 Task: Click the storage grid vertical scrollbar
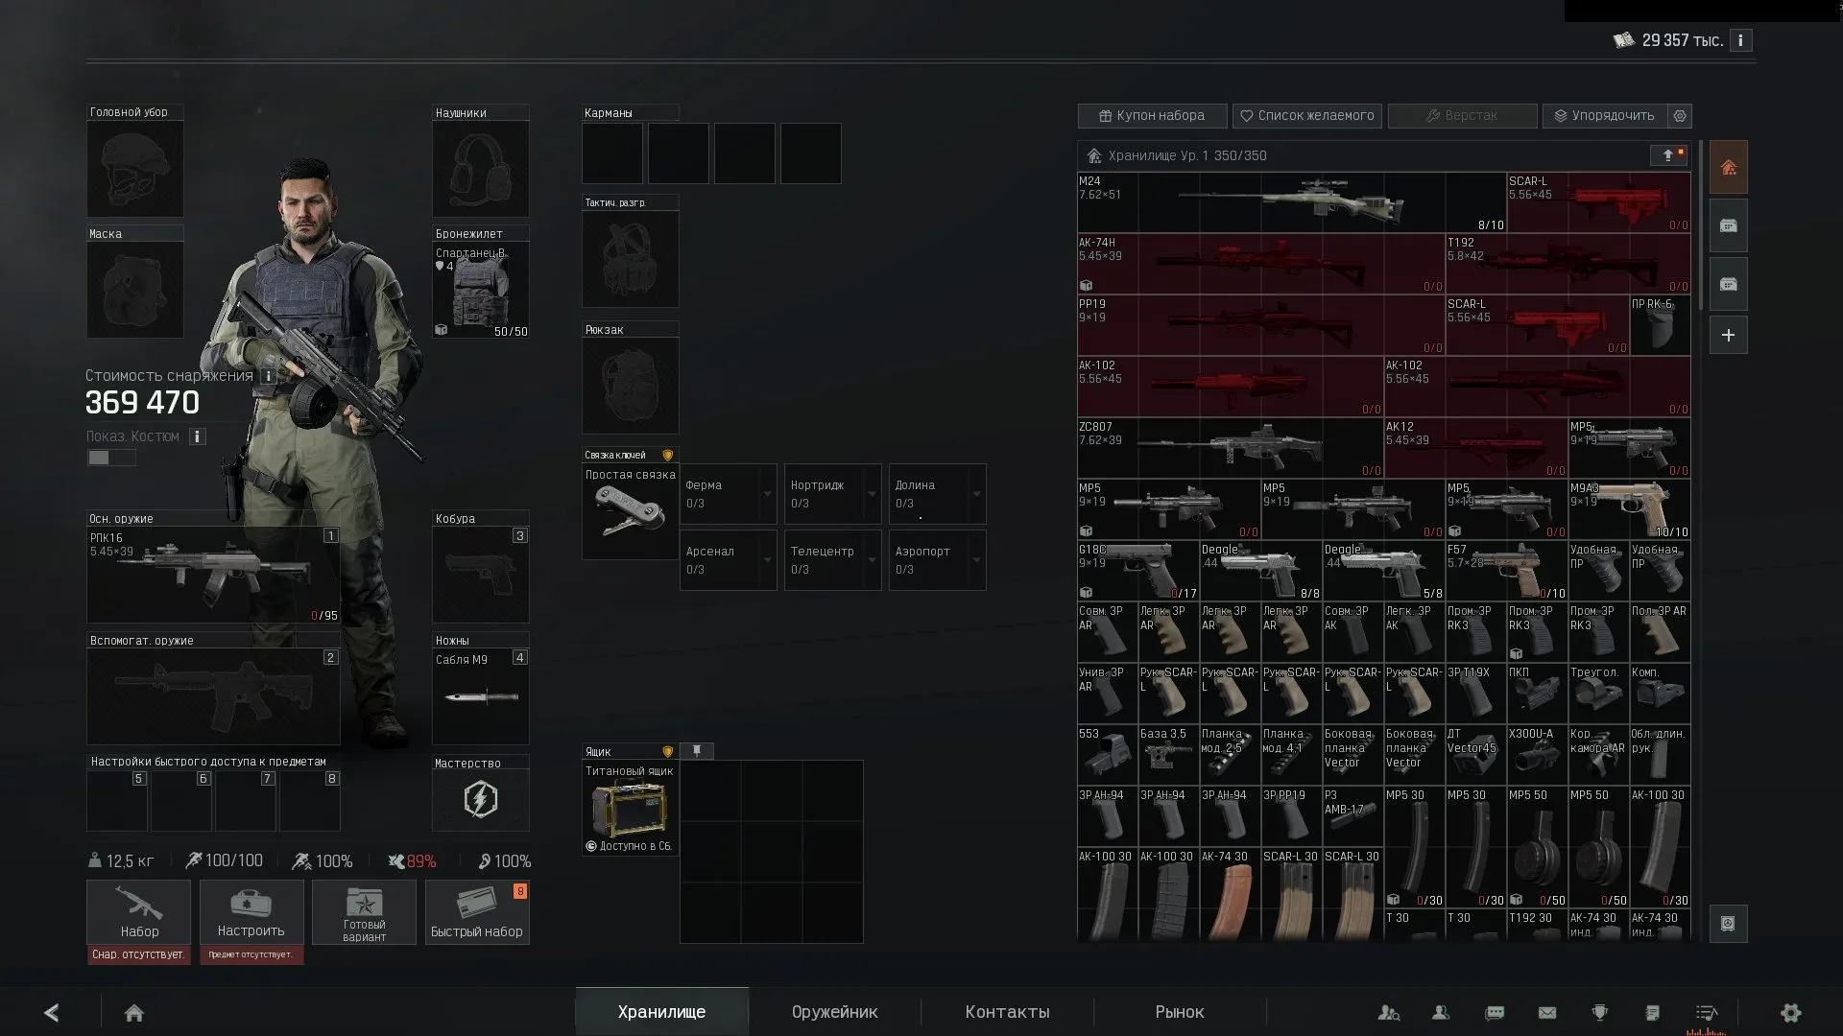[1700, 225]
